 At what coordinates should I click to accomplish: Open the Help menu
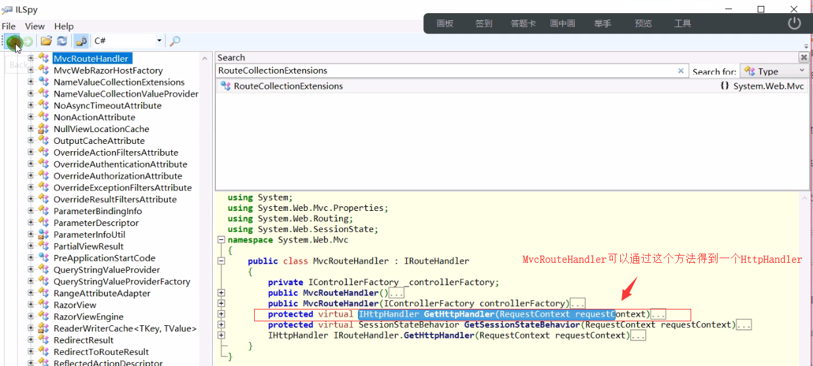(x=64, y=26)
